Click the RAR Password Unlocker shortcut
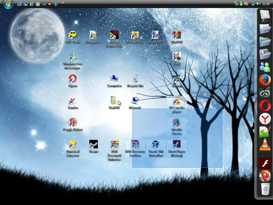This screenshot has height=205, width=273. (x=114, y=151)
